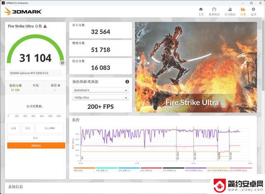Screen dimensions: 265x194
Task: Click the info icon in estimated game performance
Action: pyautogui.click(x=127, y=82)
